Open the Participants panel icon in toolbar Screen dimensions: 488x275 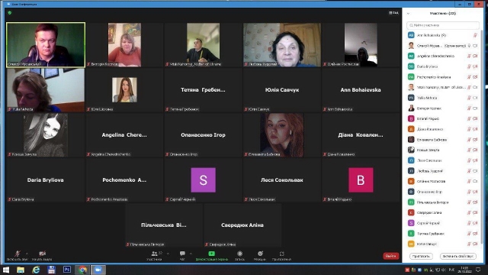[x=154, y=254]
